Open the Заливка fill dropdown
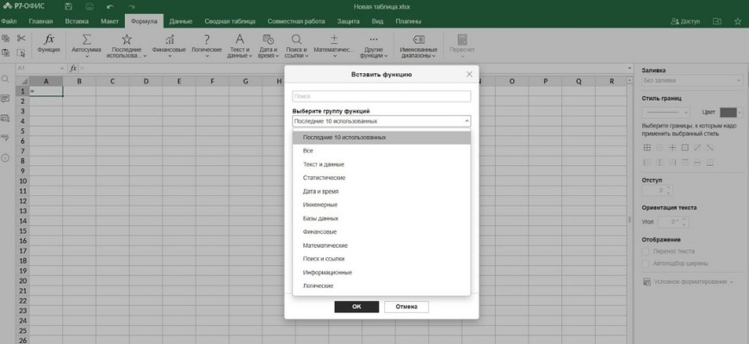 (x=692, y=81)
